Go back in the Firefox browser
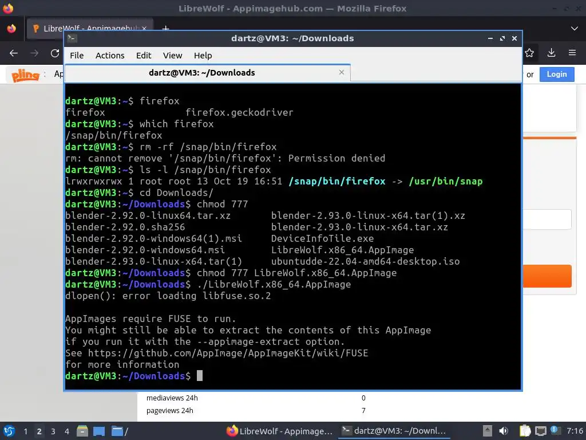The width and height of the screenshot is (586, 440). pos(14,53)
